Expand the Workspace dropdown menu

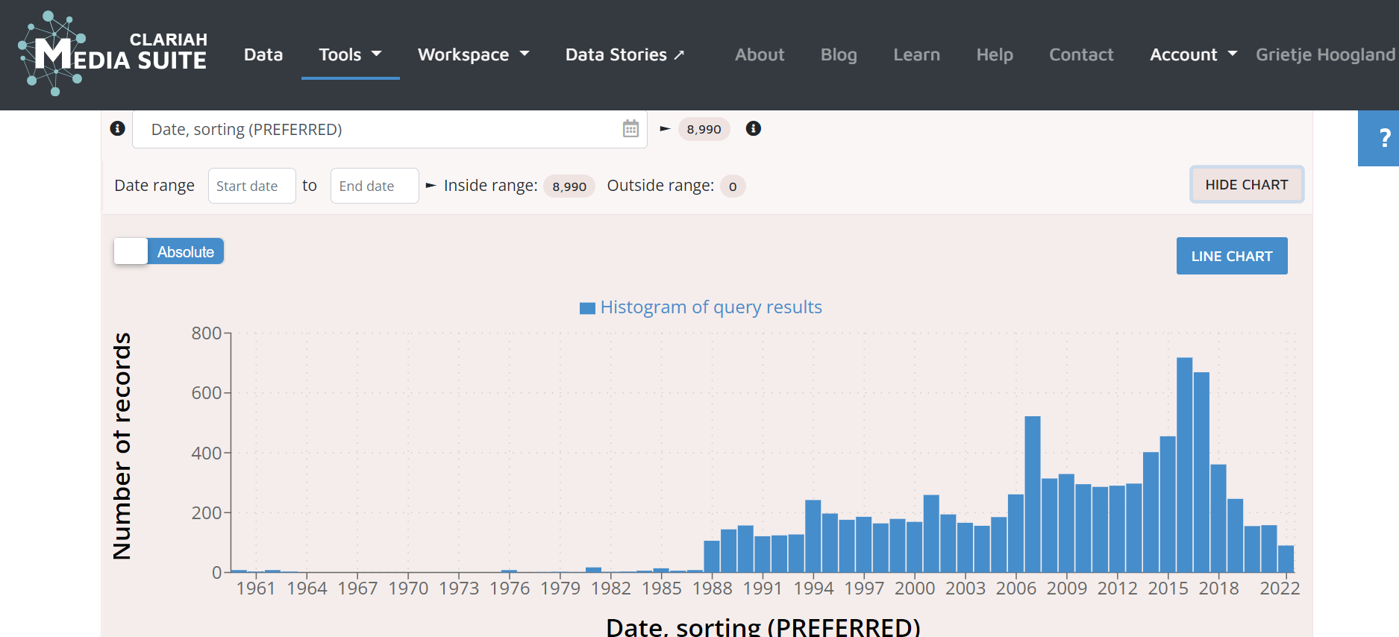coord(473,54)
